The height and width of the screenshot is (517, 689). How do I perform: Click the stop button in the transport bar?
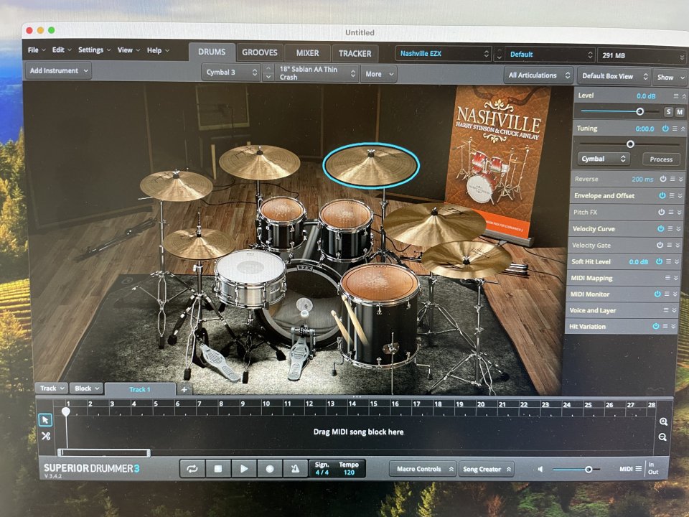tap(219, 468)
